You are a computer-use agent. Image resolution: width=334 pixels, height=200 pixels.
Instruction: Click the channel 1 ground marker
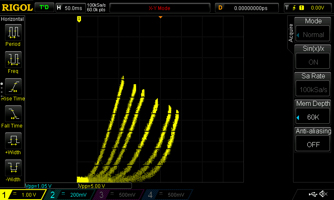79,19
